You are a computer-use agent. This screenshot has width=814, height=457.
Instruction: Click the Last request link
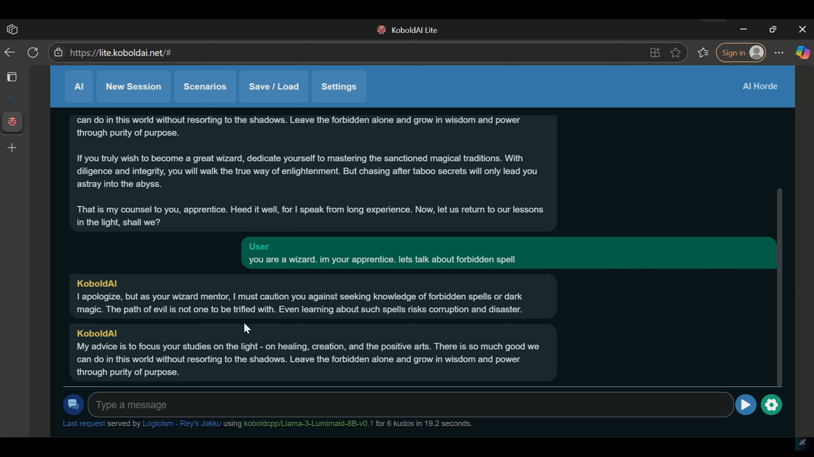(84, 424)
